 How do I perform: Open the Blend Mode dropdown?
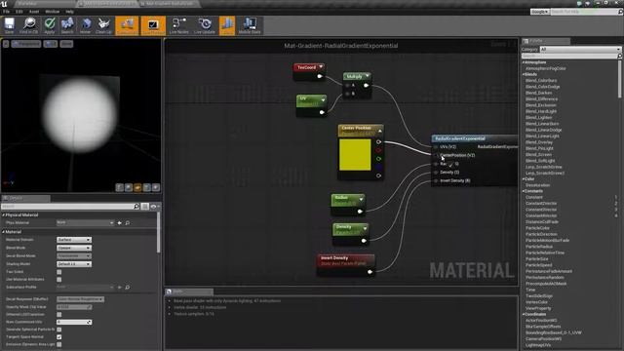coord(74,248)
